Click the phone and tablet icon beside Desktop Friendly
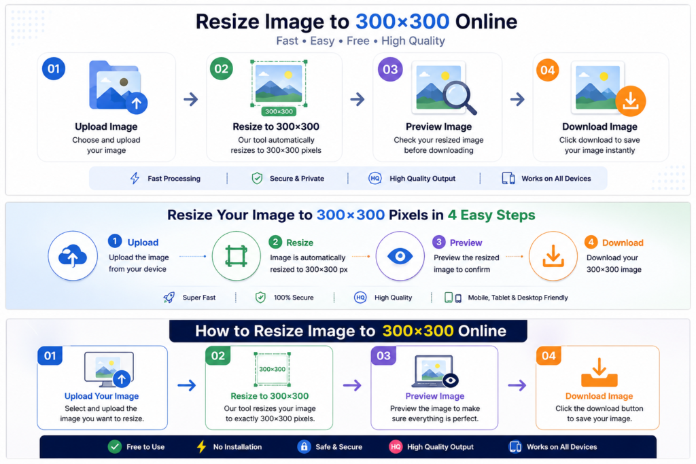 [453, 298]
